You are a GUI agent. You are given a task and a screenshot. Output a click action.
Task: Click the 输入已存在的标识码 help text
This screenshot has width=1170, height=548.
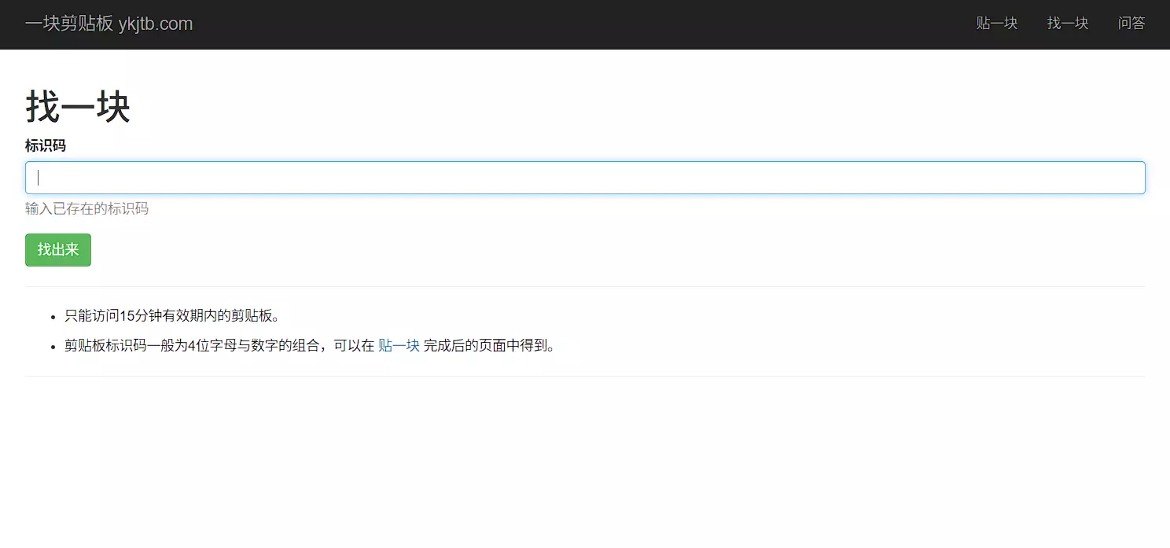coord(86,208)
